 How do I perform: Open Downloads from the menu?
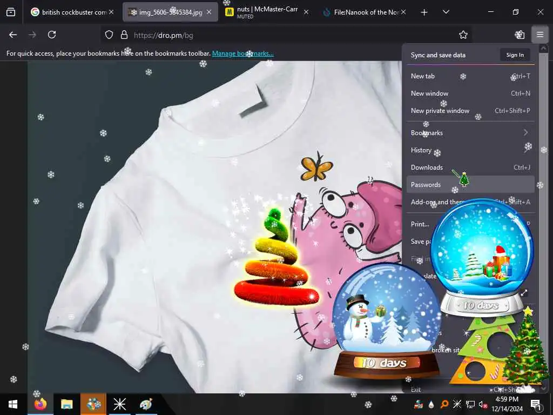point(470,168)
